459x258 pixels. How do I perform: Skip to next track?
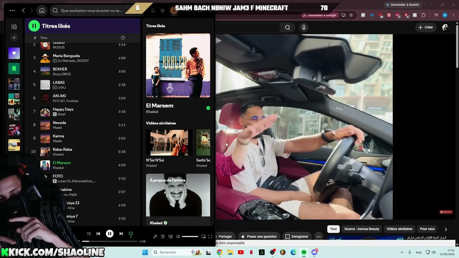pos(121,234)
